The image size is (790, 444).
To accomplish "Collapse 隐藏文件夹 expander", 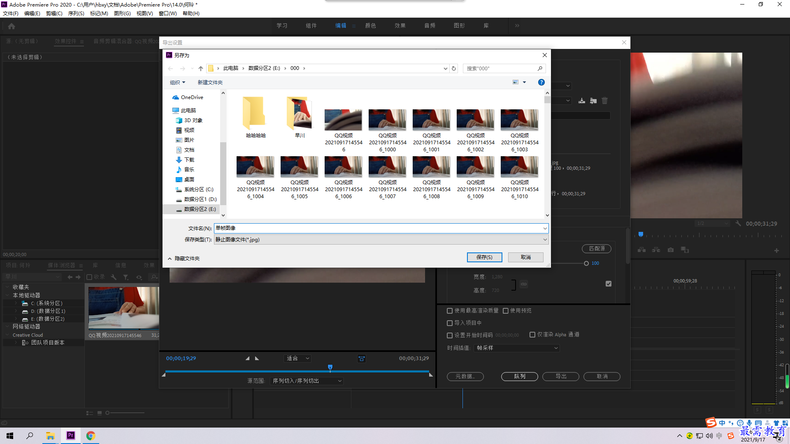I will click(x=184, y=259).
